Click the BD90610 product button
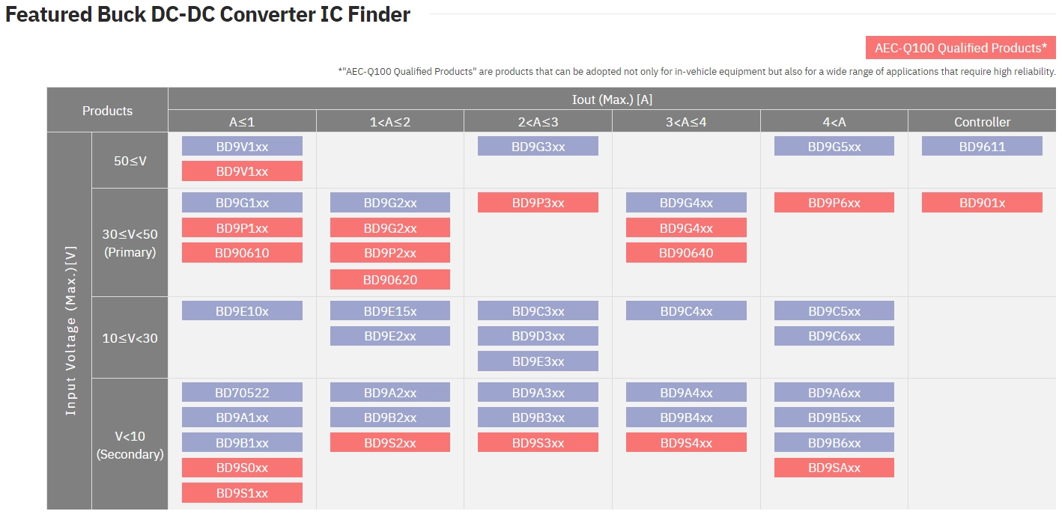The image size is (1062, 514). [x=242, y=253]
